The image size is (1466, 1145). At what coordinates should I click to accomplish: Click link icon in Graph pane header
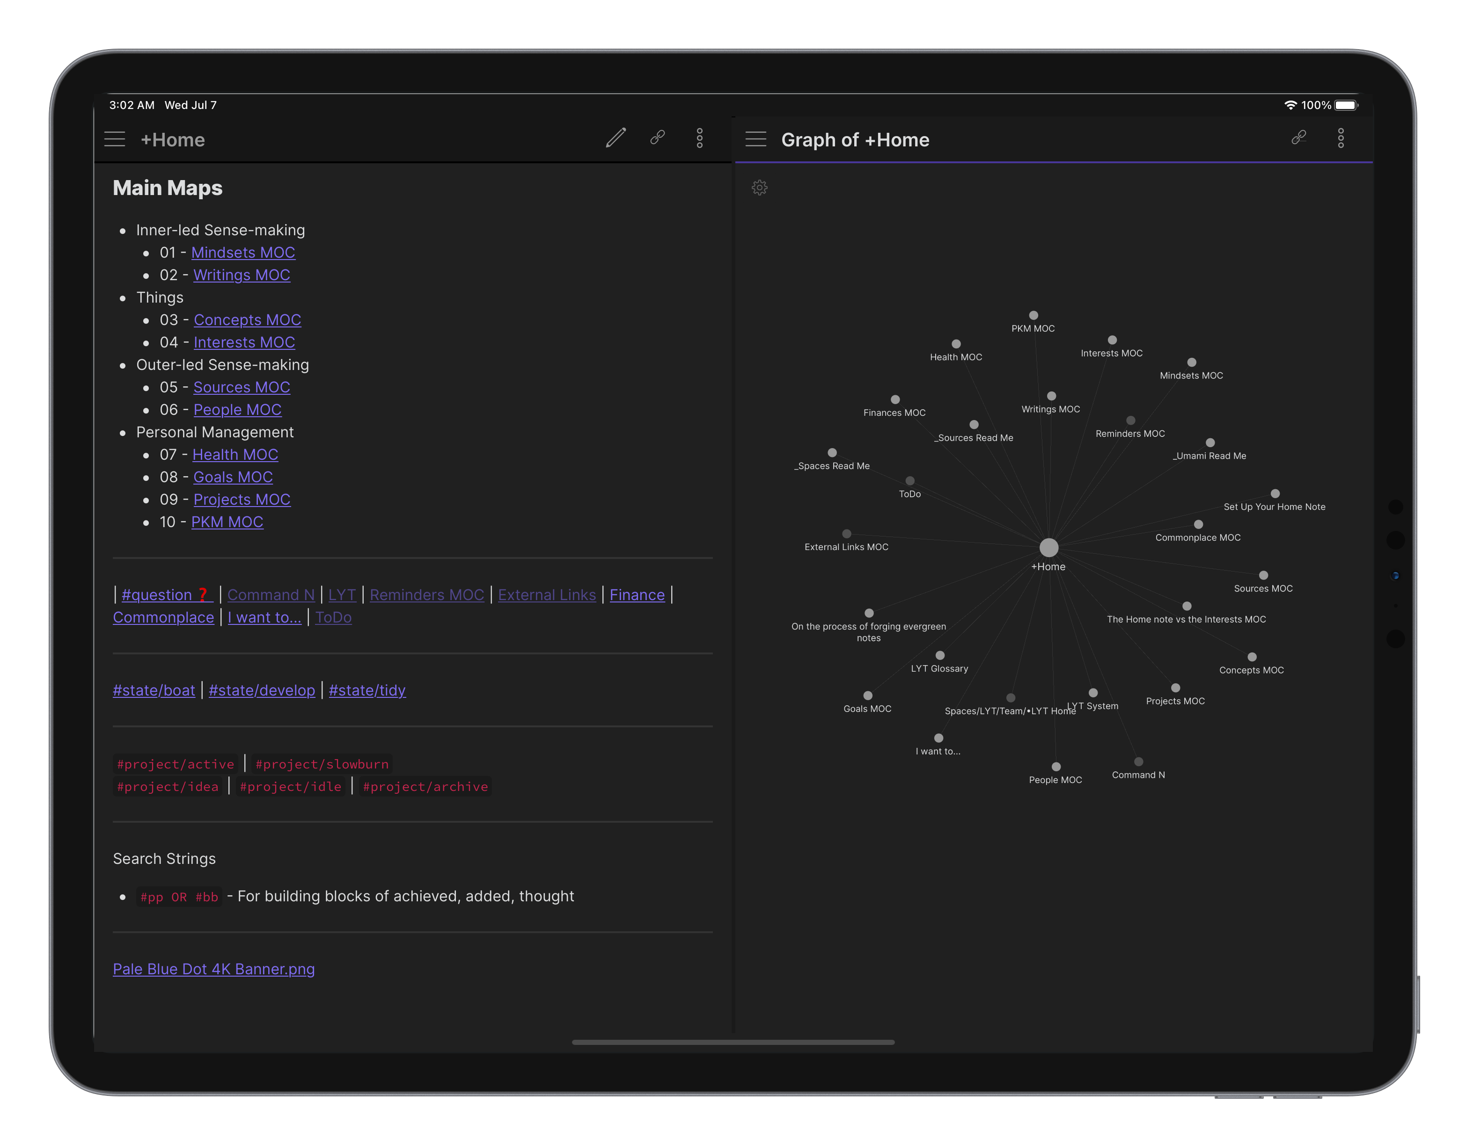pos(1299,138)
